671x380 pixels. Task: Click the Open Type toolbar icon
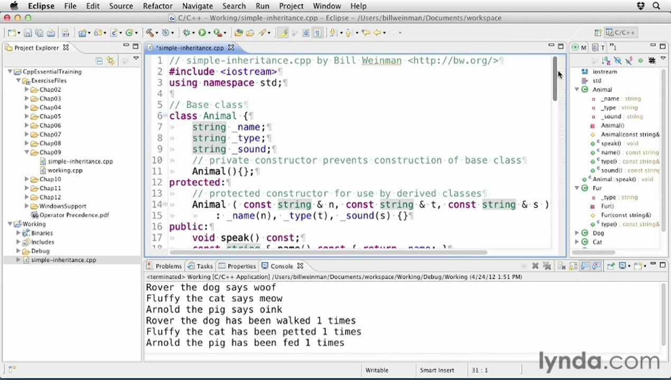click(238, 33)
